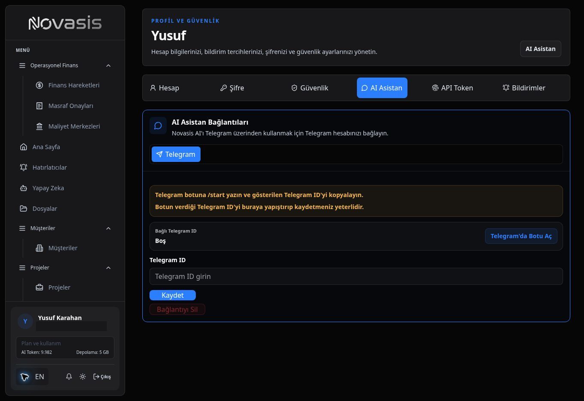Screen dimensions: 584x401
Task: Collapse the Operasyonel Finans group chevron
Action: [x=108, y=66]
